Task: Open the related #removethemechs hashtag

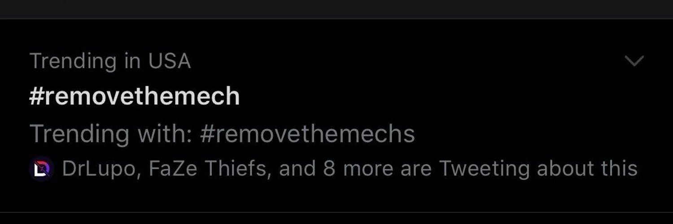Action: pyautogui.click(x=307, y=134)
